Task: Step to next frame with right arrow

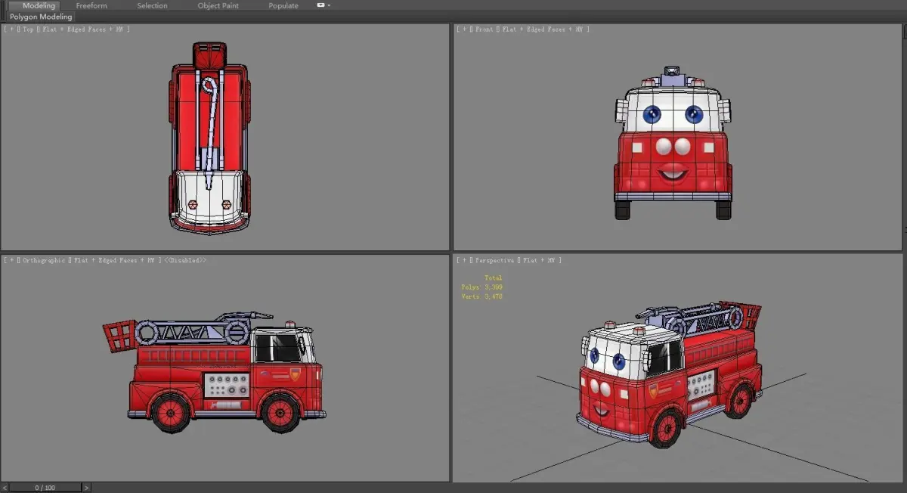Action: [x=86, y=488]
